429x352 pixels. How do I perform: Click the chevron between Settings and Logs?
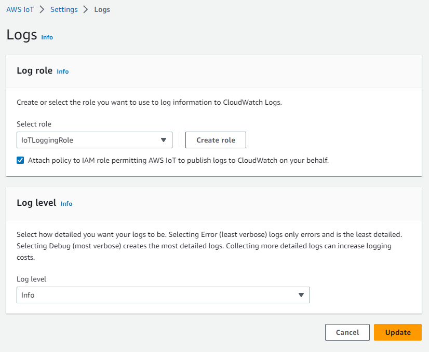point(86,9)
